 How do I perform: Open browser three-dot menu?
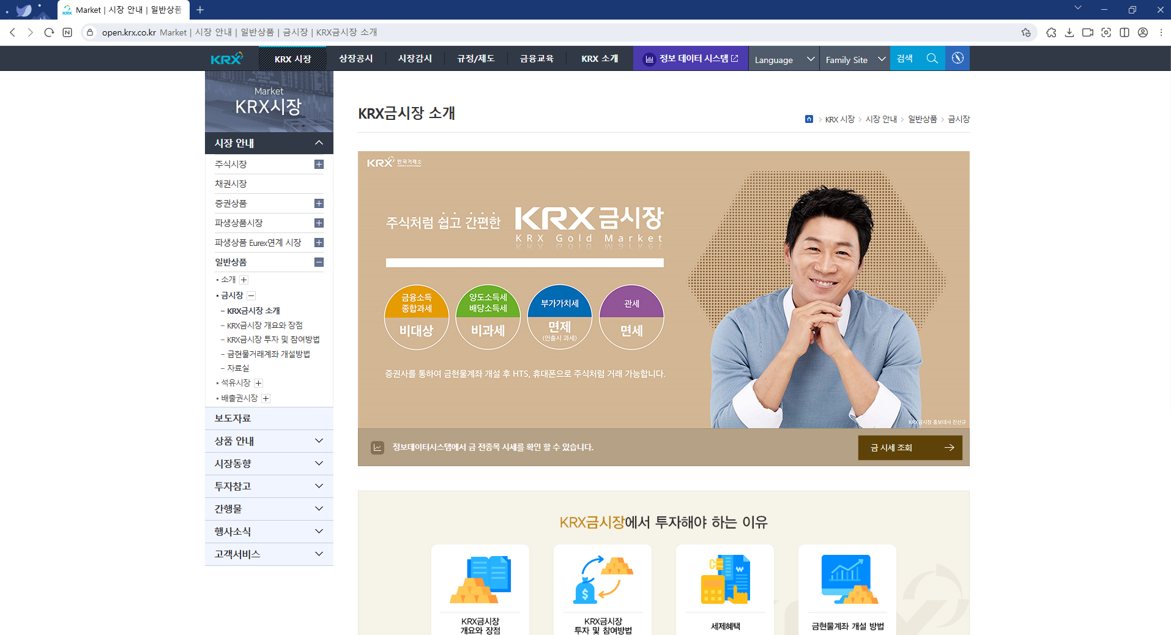(x=1161, y=32)
